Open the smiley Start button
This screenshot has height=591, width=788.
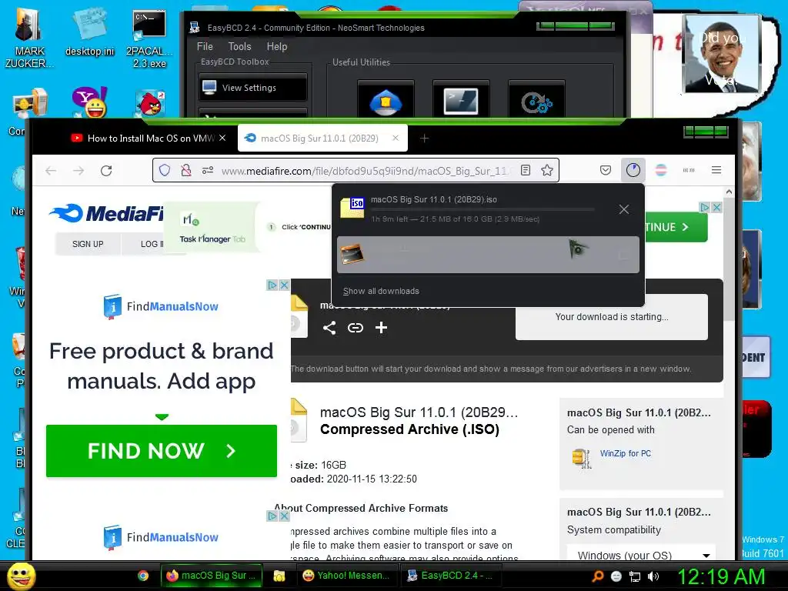(x=21, y=576)
